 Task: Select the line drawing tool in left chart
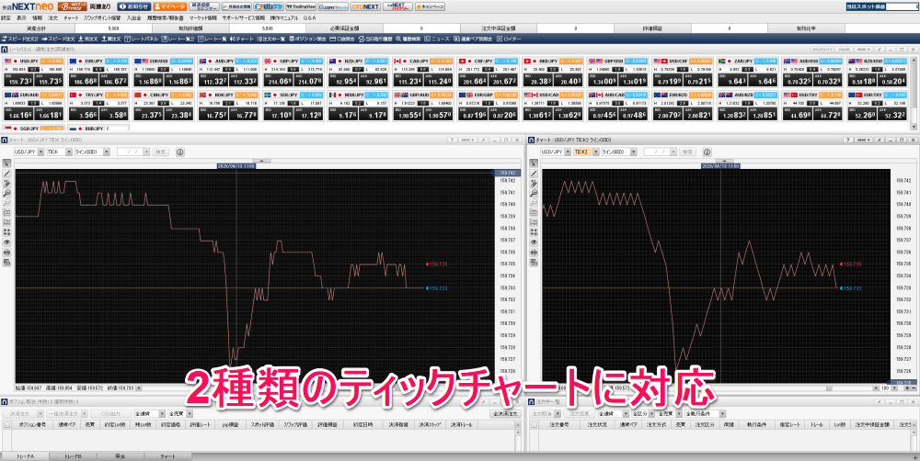tap(7, 174)
